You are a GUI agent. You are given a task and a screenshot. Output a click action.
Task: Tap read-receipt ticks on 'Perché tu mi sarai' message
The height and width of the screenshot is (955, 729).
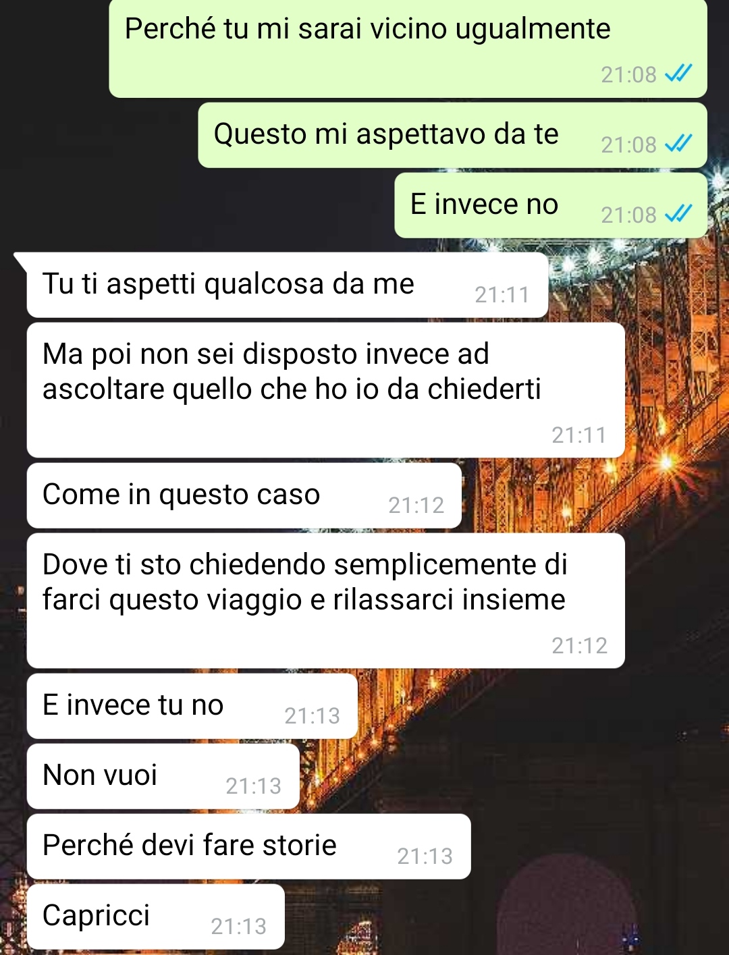tap(678, 73)
